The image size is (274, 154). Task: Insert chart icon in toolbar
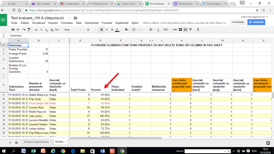[x=185, y=30]
